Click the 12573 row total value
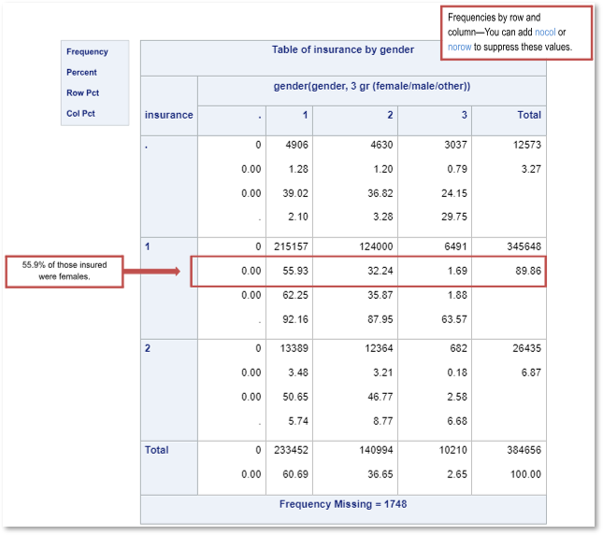 click(x=525, y=146)
